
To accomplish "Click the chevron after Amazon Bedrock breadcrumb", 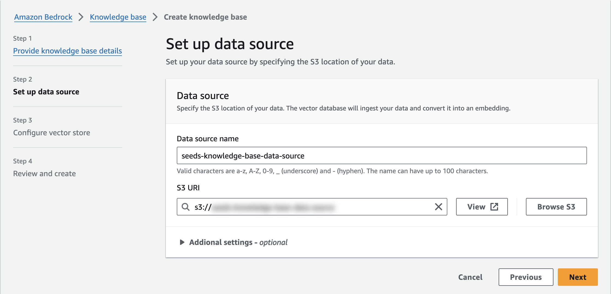I will (81, 17).
